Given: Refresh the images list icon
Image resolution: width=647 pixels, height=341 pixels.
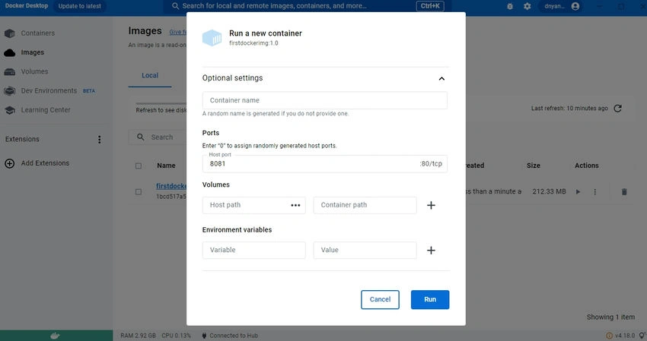Looking at the screenshot, I should pos(618,109).
